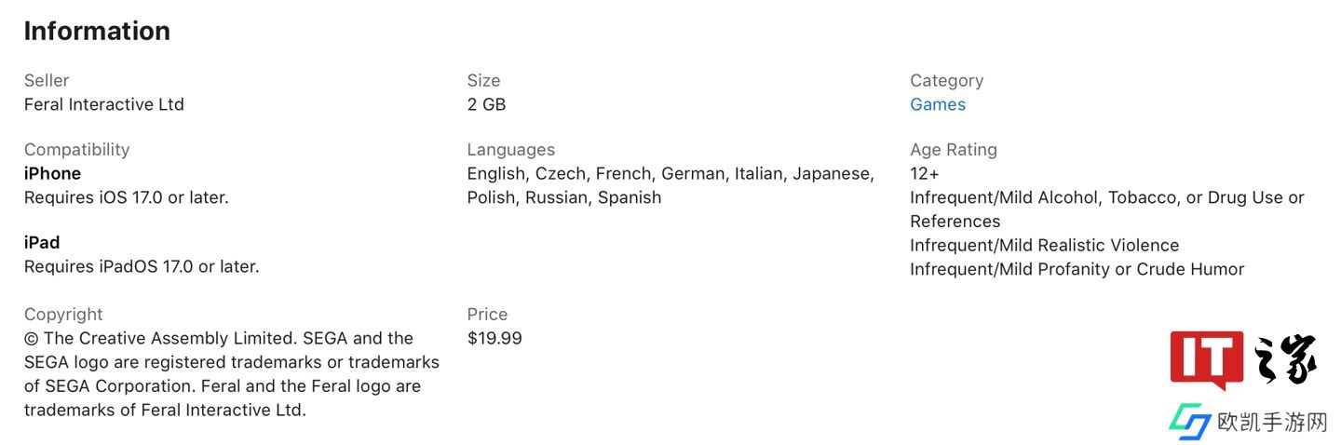Screen dimensions: 1341x445
Task: Click the 2 GB size value
Action: click(486, 104)
